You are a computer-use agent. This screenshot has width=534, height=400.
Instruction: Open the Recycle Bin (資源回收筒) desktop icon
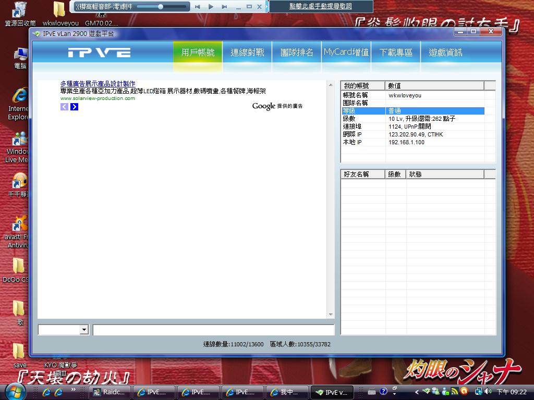point(20,9)
